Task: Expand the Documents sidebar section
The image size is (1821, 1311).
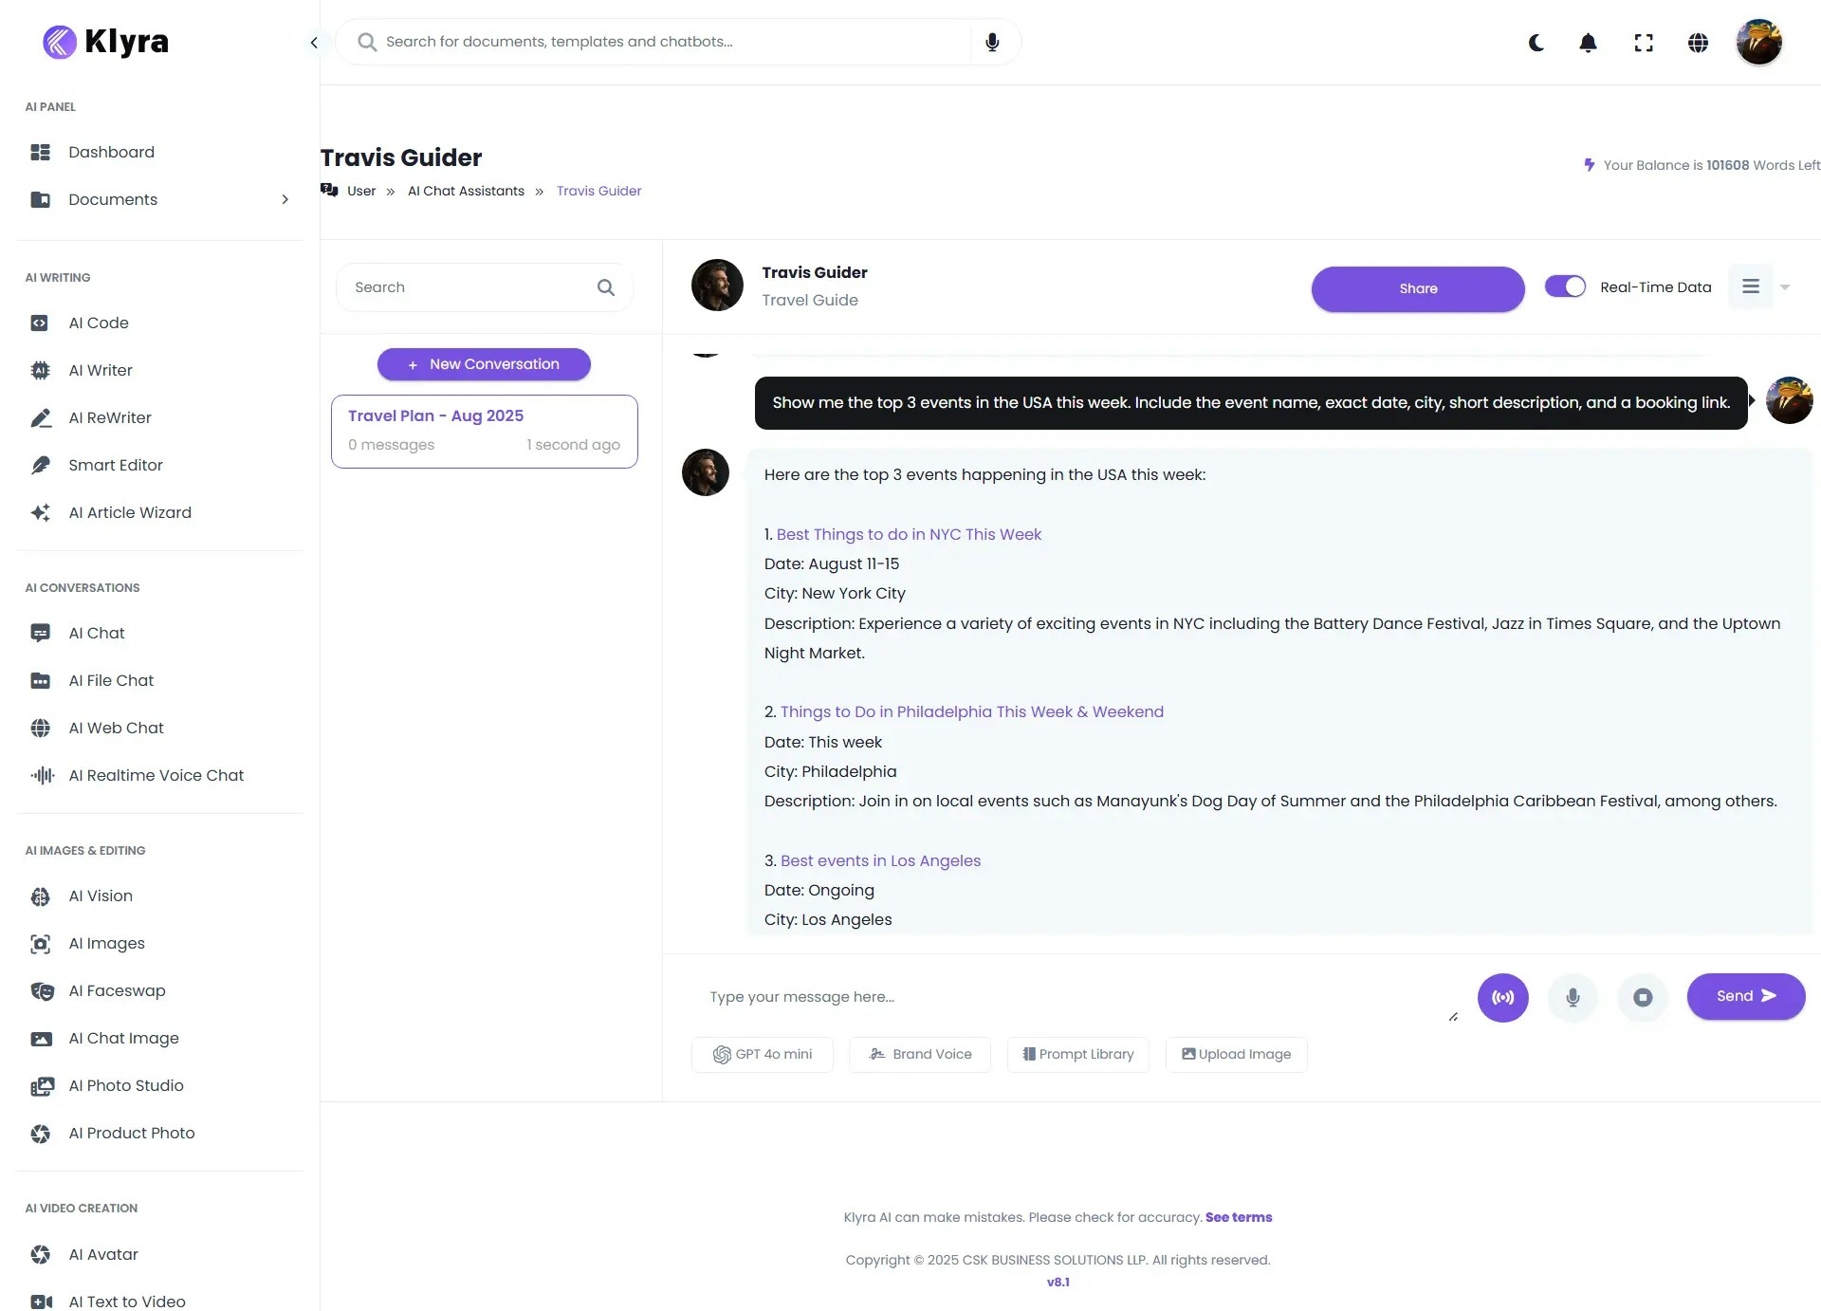Action: coord(285,199)
